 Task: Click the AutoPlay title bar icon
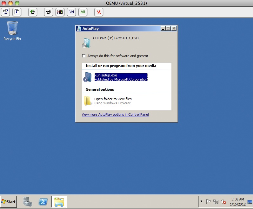(x=79, y=29)
